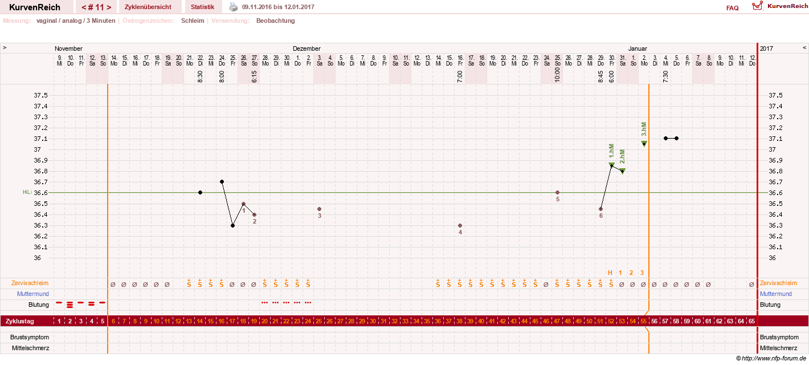Click the S+ mucus symbol on cycle day 13
This screenshot has width=809, height=365.
(189, 283)
